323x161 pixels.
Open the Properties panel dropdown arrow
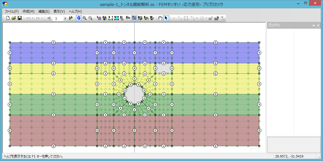pos(314,25)
